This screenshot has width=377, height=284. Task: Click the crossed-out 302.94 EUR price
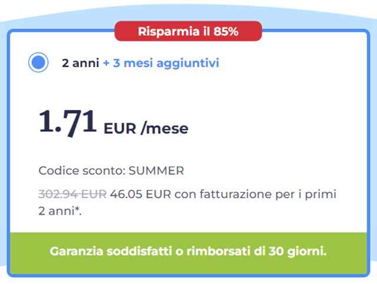pyautogui.click(x=72, y=194)
